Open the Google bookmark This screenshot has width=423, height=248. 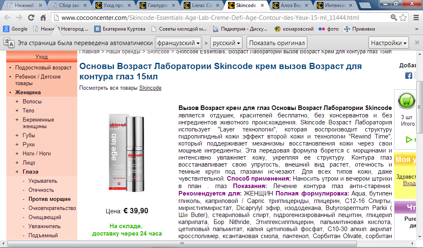click(15, 29)
